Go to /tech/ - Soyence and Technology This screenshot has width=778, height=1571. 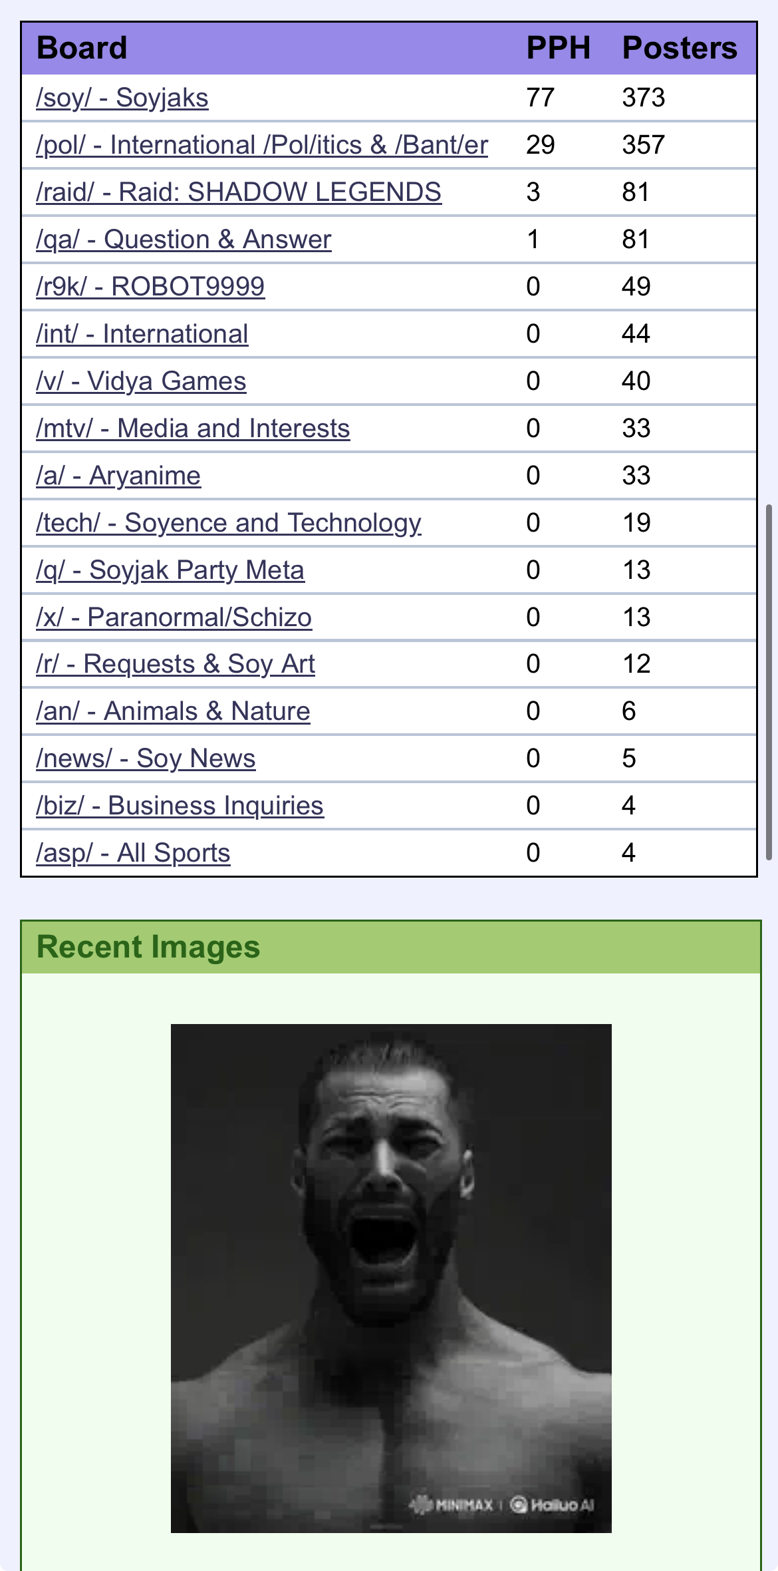point(229,523)
